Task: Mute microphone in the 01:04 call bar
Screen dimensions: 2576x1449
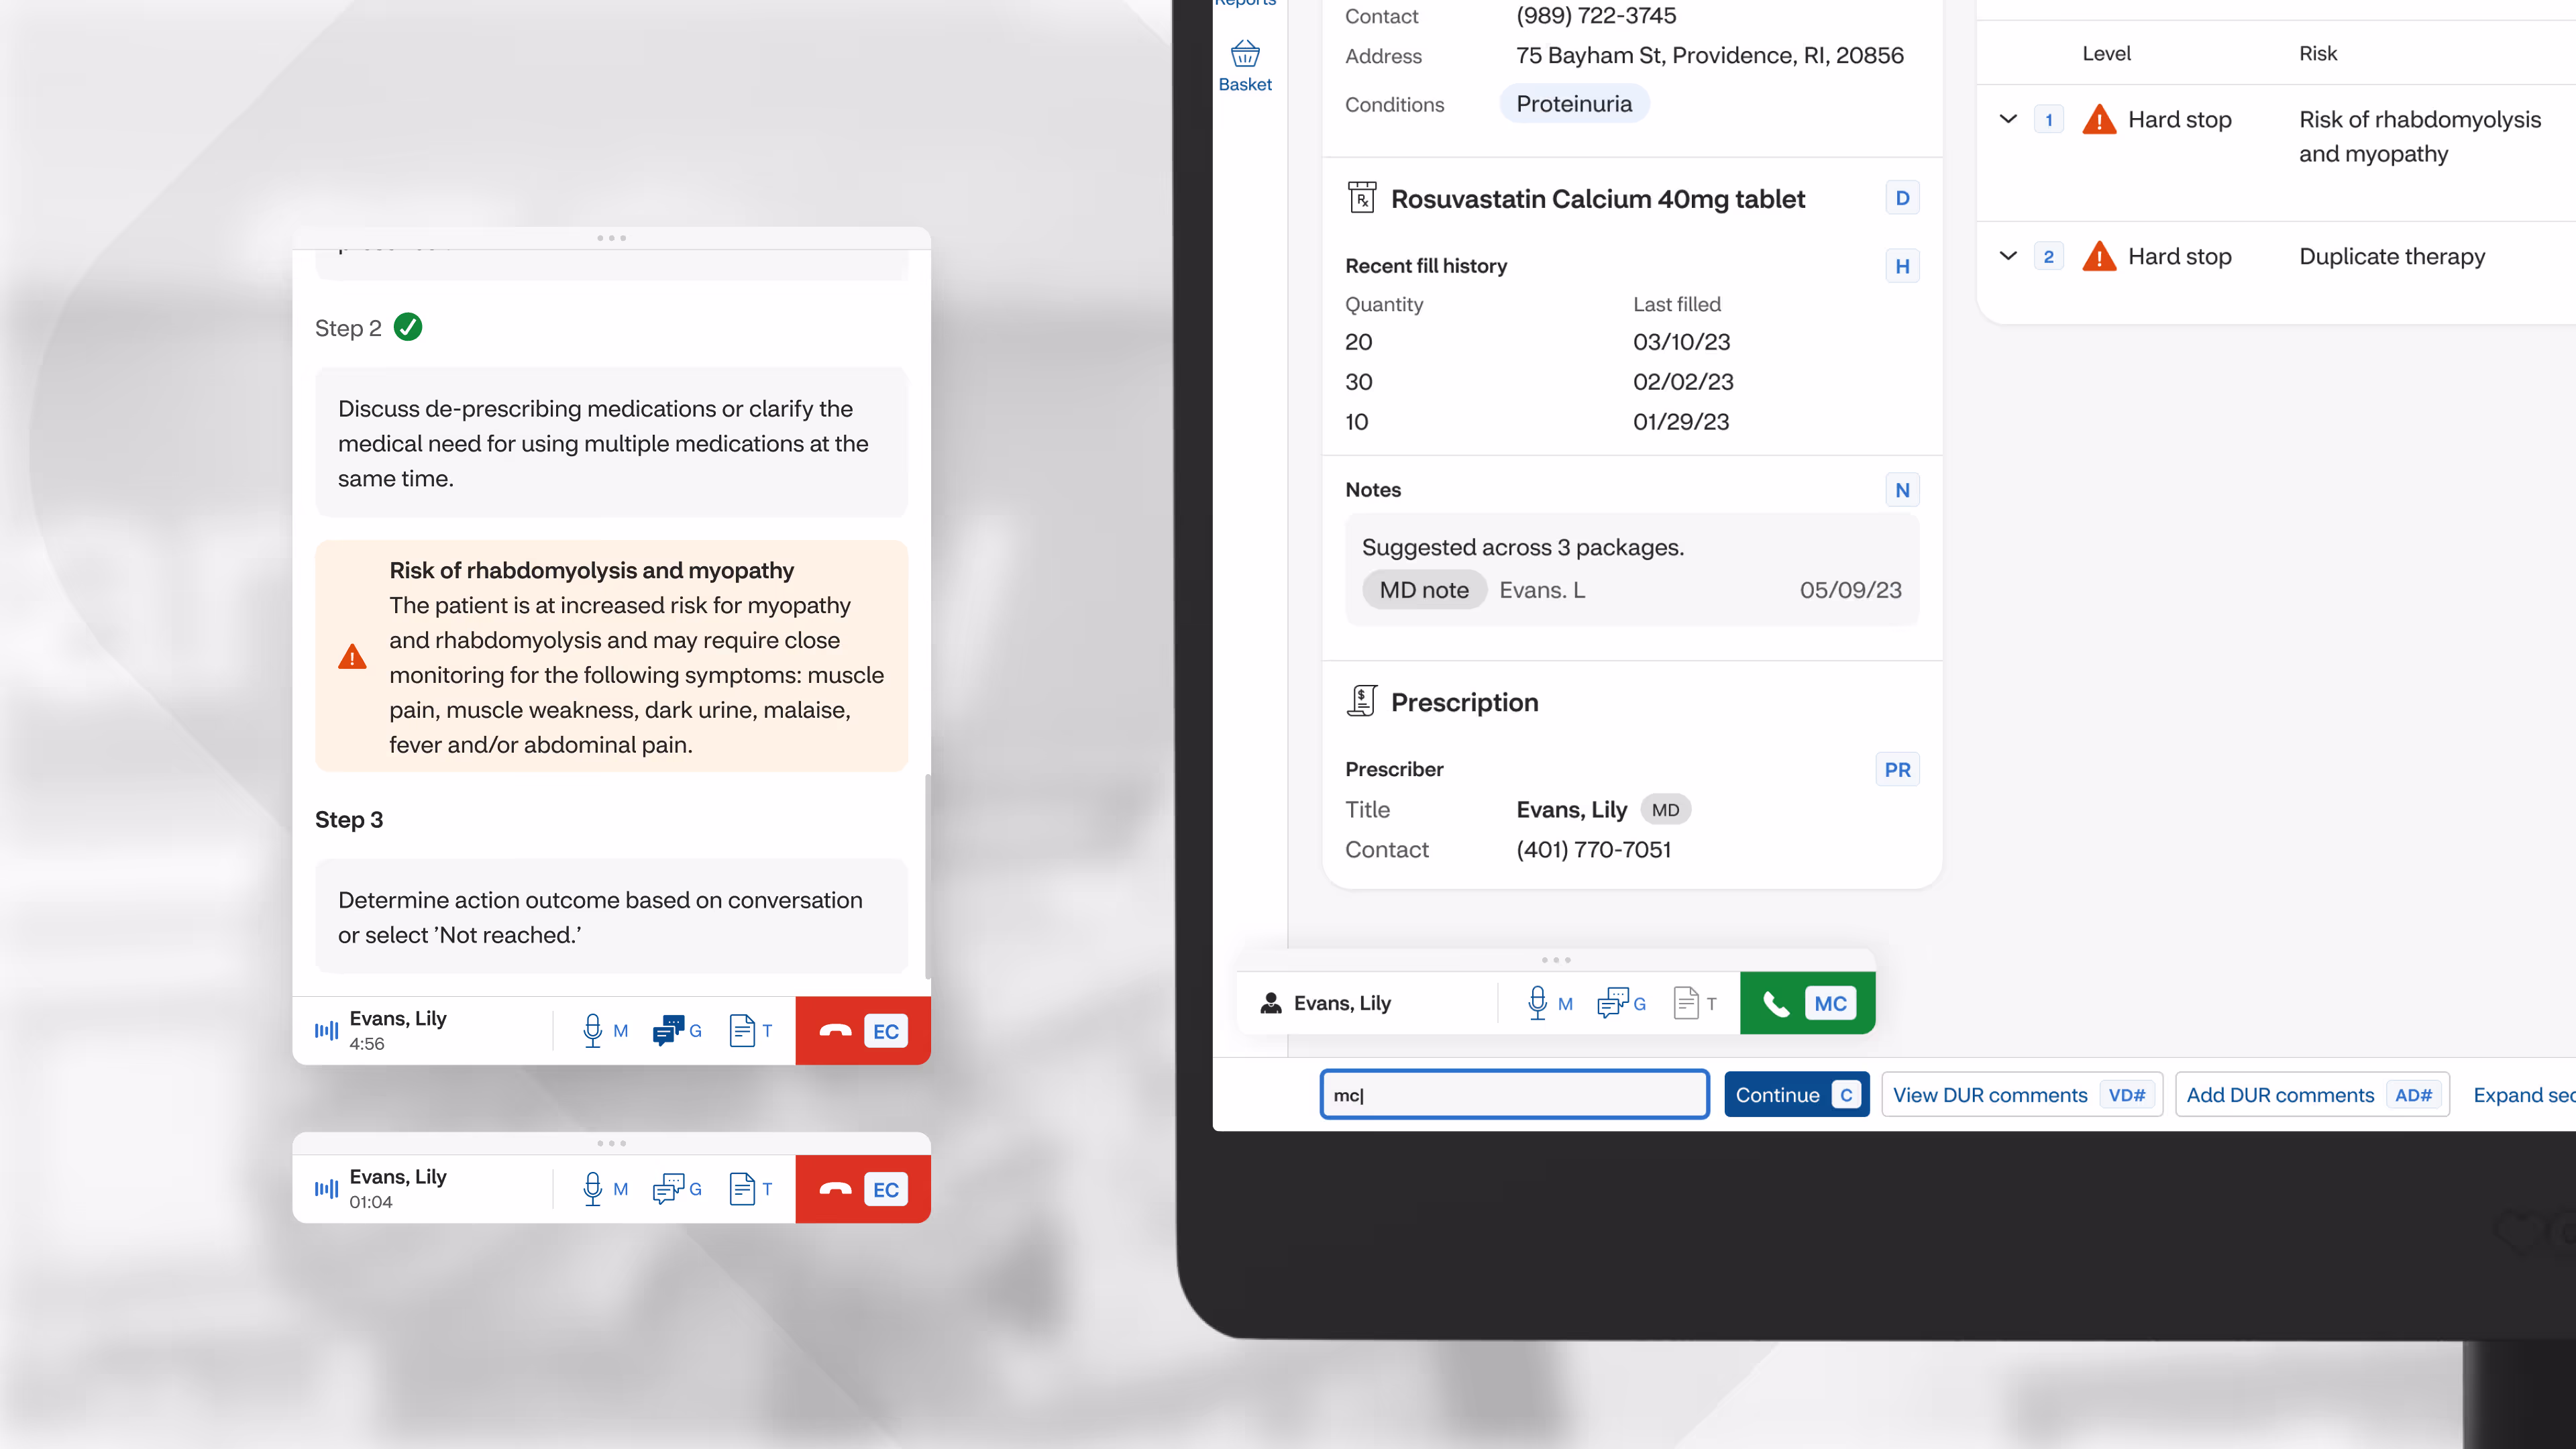Action: tap(593, 1189)
